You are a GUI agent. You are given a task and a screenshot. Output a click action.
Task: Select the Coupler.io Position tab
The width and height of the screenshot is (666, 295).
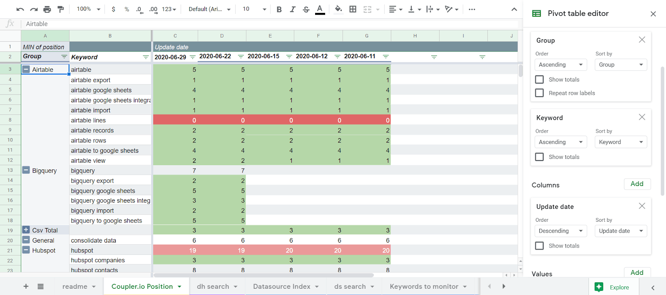point(146,286)
